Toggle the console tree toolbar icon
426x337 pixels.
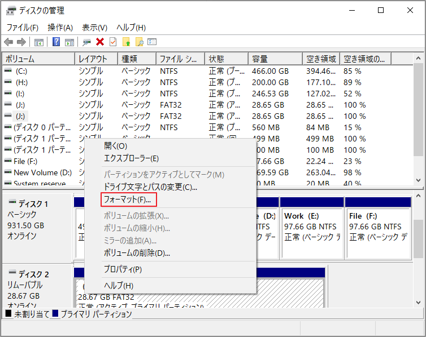click(39, 42)
